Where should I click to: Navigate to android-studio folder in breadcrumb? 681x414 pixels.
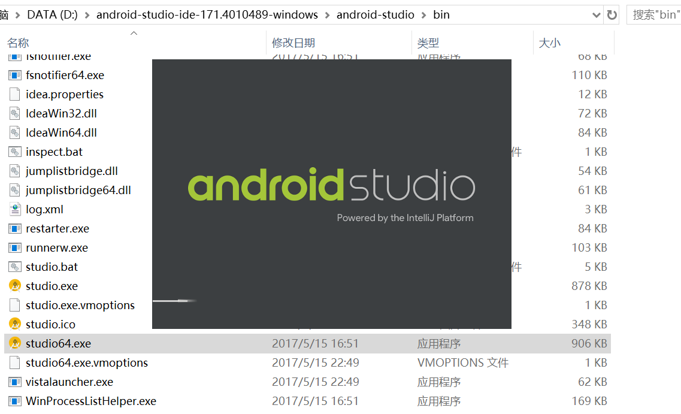[x=376, y=15]
